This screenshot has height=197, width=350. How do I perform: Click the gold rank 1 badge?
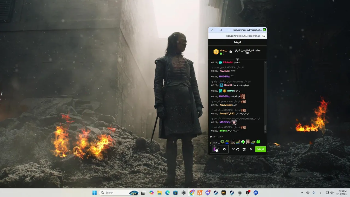[x=216, y=52]
